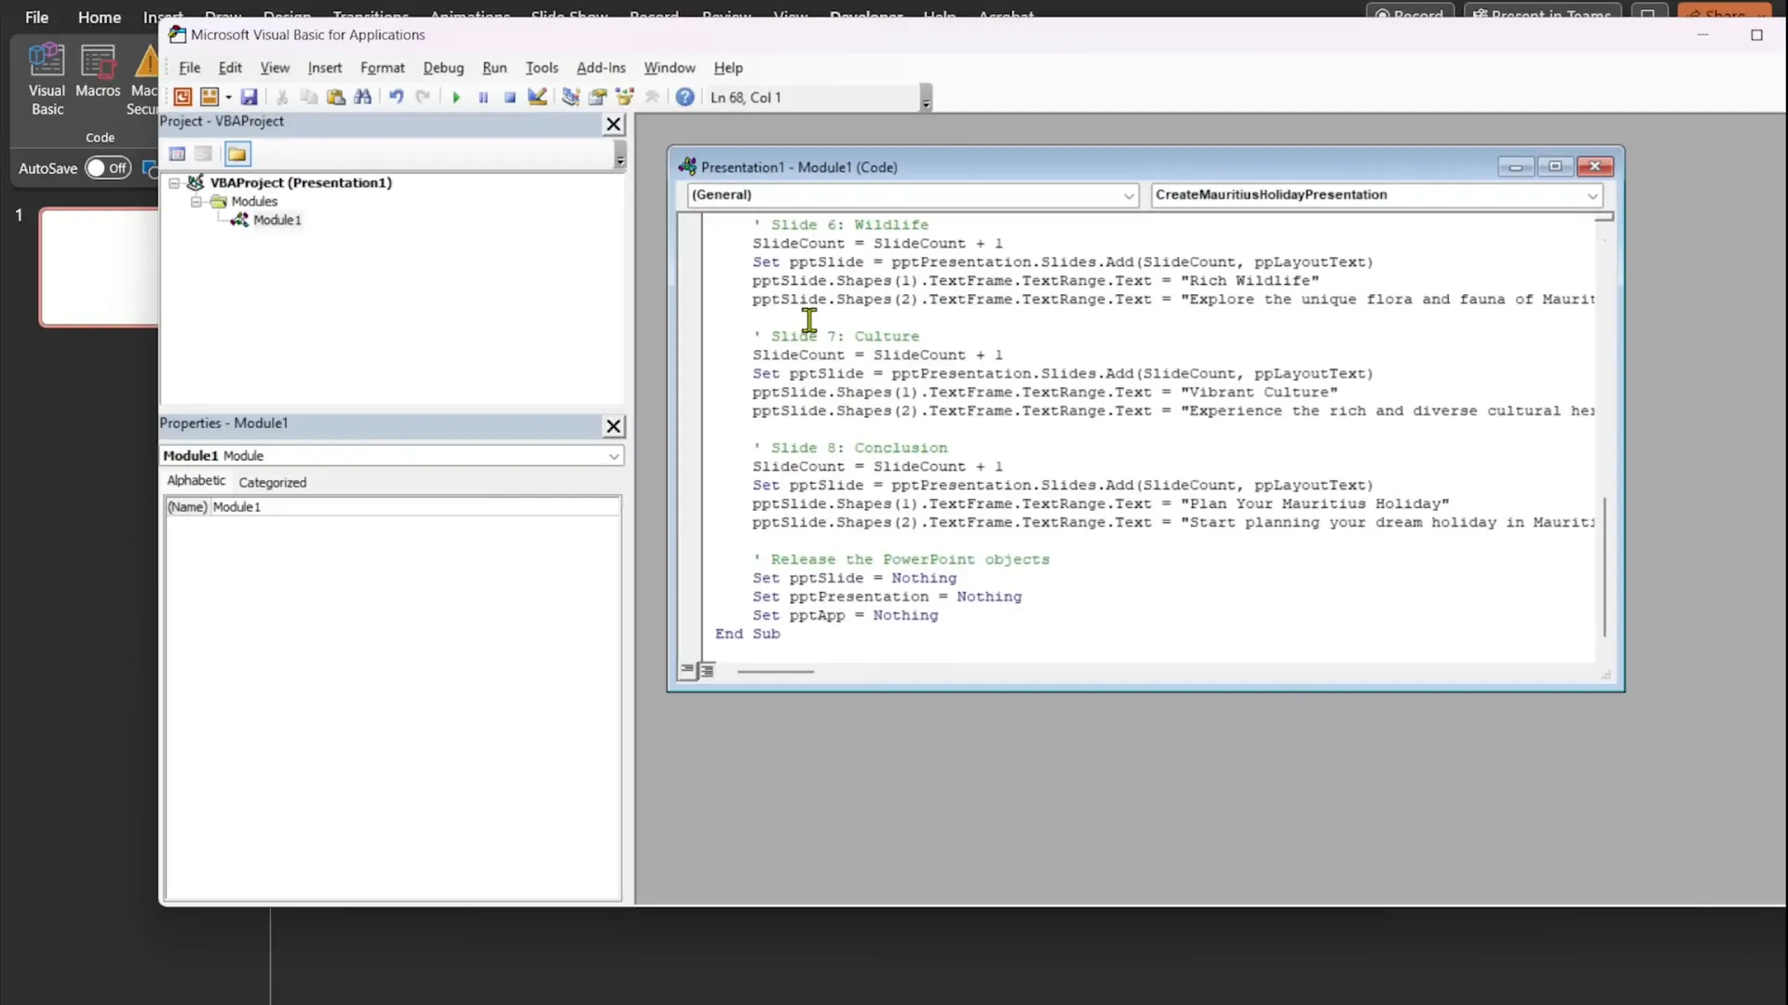Click the 'End Sub' line in code

tap(748, 634)
